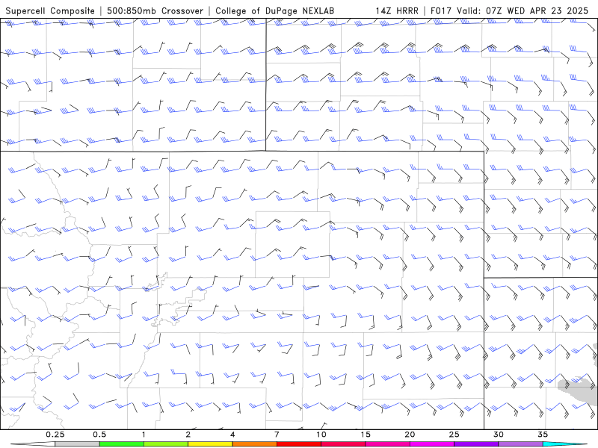Click 'College of DuPage NEXLAB' text
Screen dimensions: 598x448
coord(274,10)
